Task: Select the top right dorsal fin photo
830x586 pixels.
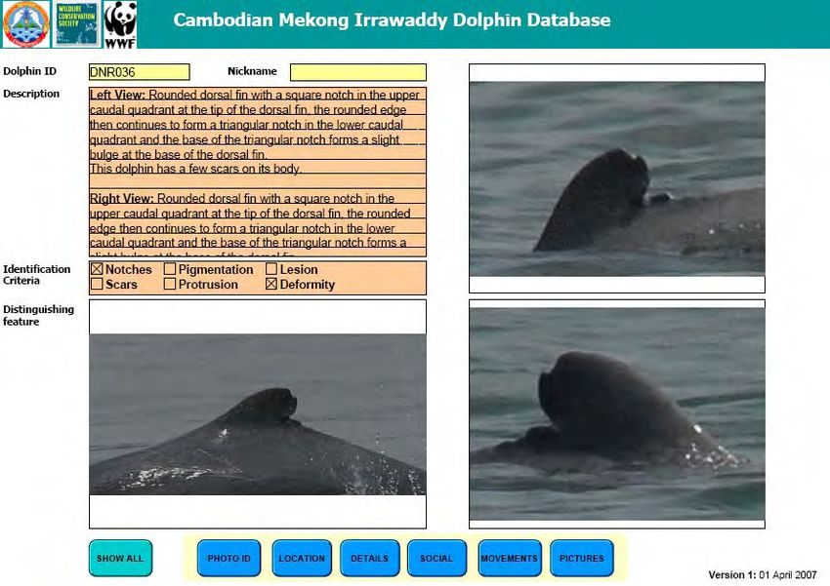Action: click(617, 178)
